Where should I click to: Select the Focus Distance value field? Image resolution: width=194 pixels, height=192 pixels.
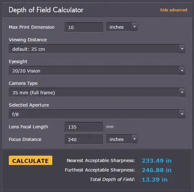(84, 140)
